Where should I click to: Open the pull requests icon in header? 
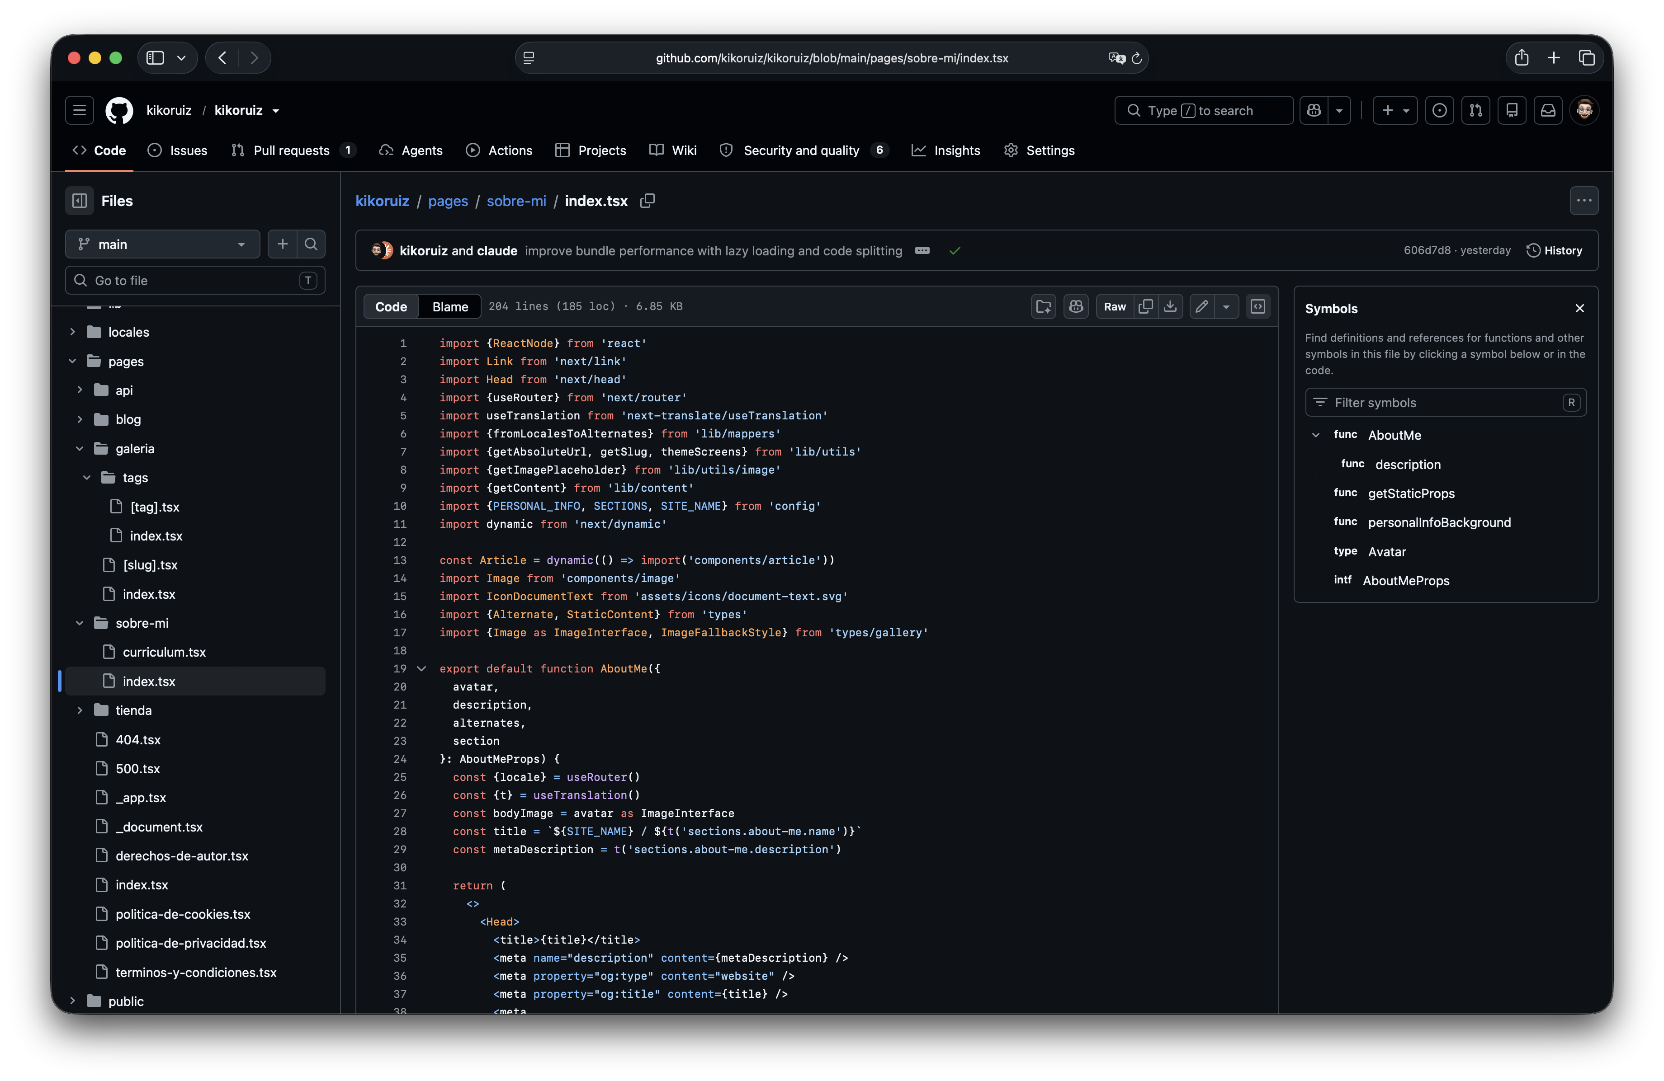pyautogui.click(x=1476, y=110)
